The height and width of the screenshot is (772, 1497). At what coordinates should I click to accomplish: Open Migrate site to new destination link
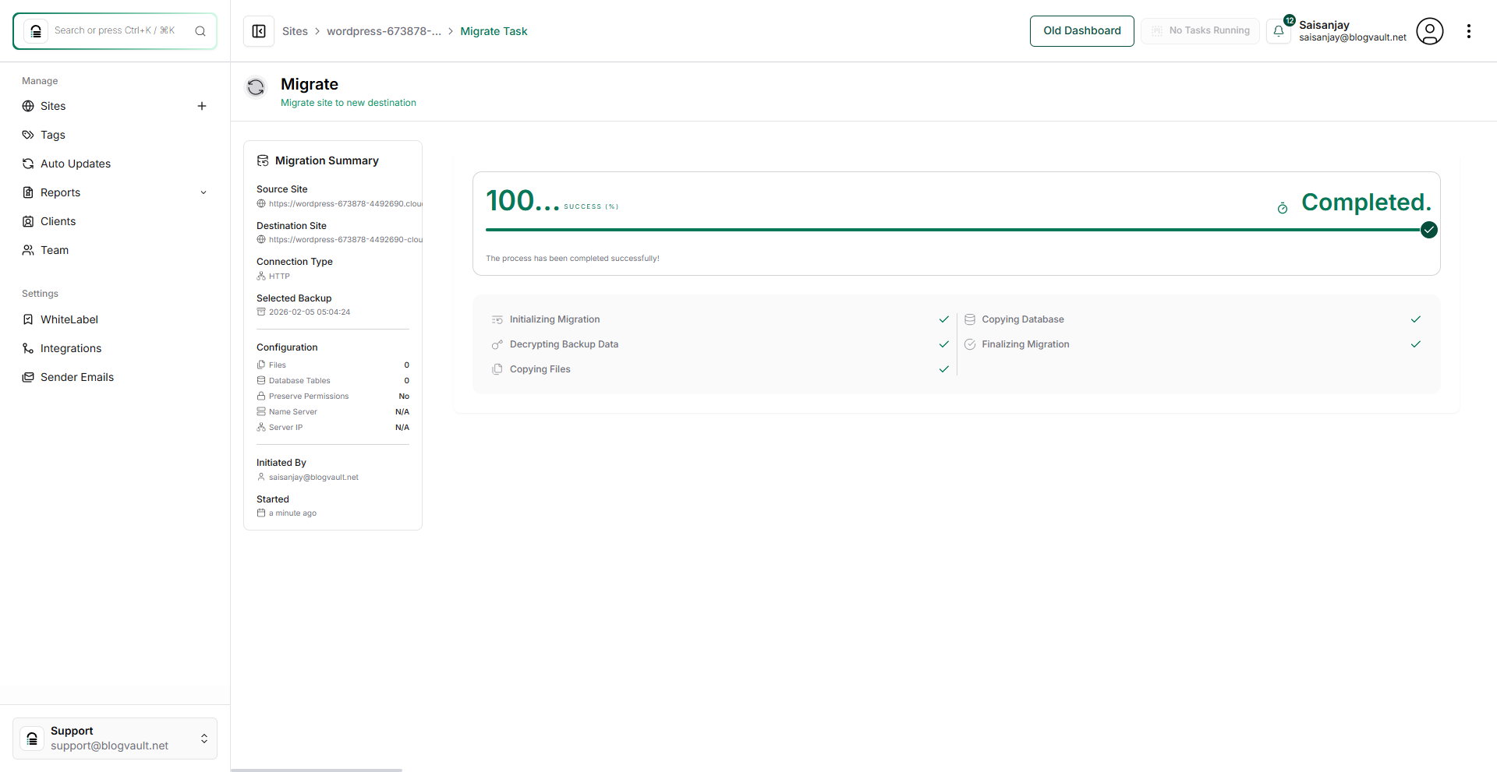click(x=348, y=102)
